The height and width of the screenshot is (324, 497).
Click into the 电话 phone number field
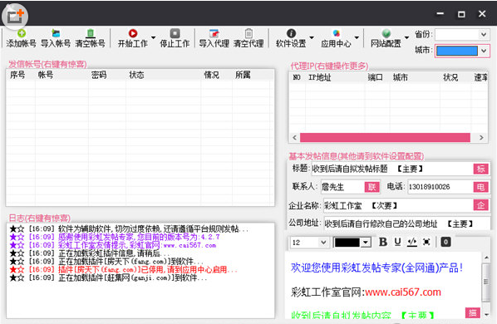coord(440,187)
